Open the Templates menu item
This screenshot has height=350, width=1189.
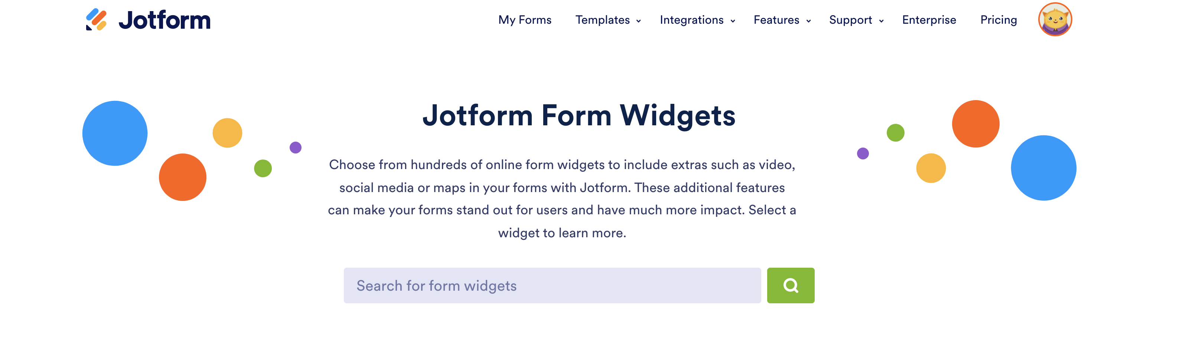(x=602, y=20)
